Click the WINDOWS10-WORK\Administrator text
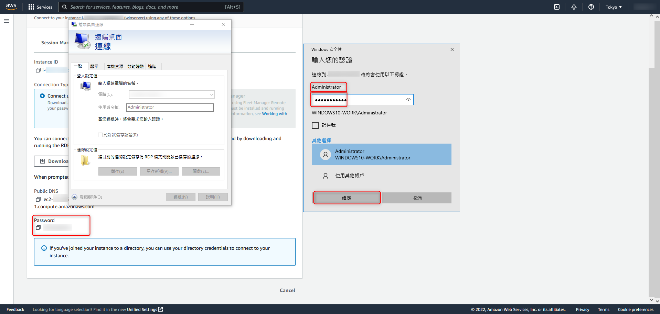The image size is (660, 314). [x=349, y=113]
